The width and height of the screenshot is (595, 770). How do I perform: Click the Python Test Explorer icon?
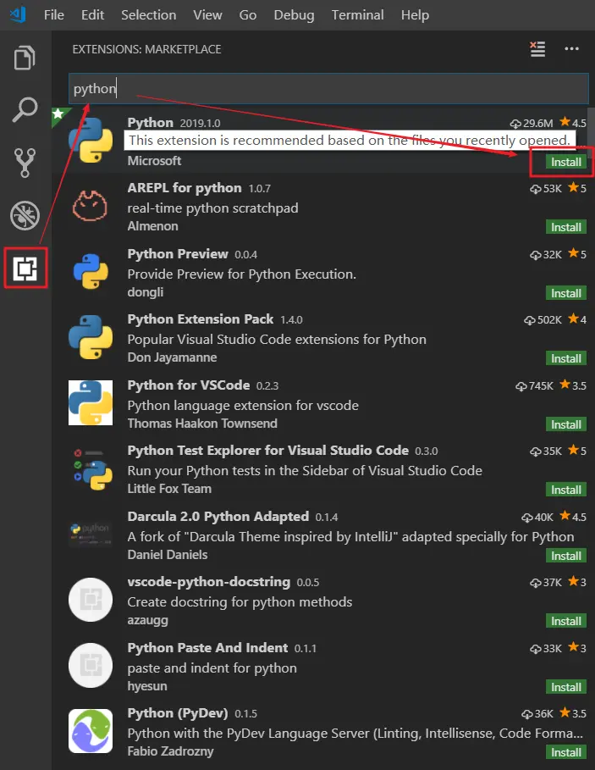point(93,469)
